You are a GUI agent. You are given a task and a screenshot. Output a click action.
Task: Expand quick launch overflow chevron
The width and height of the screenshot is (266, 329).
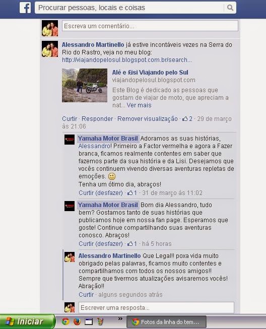[x=120, y=319]
